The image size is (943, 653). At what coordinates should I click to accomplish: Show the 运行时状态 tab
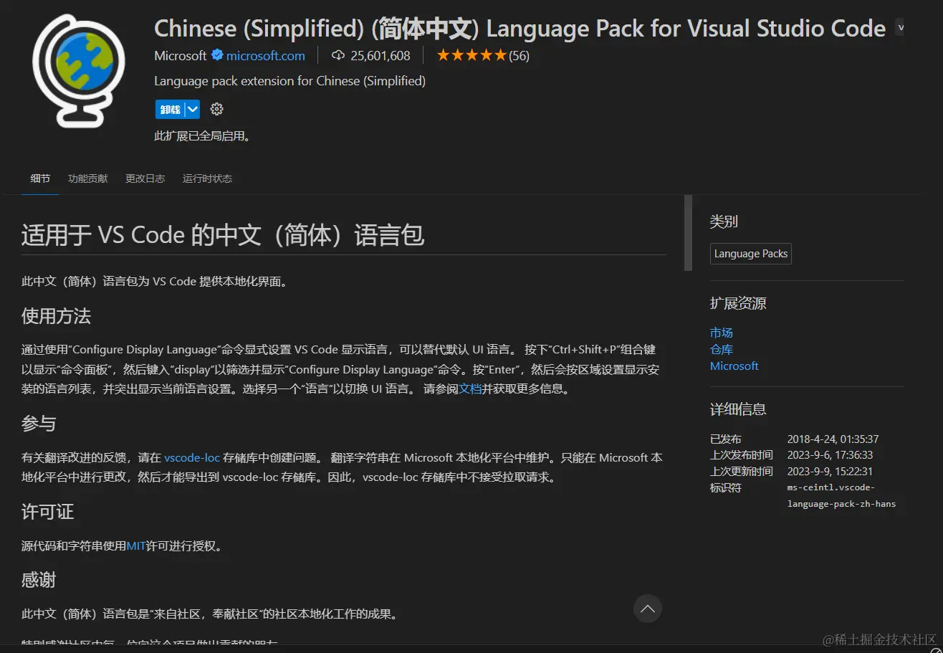click(208, 178)
